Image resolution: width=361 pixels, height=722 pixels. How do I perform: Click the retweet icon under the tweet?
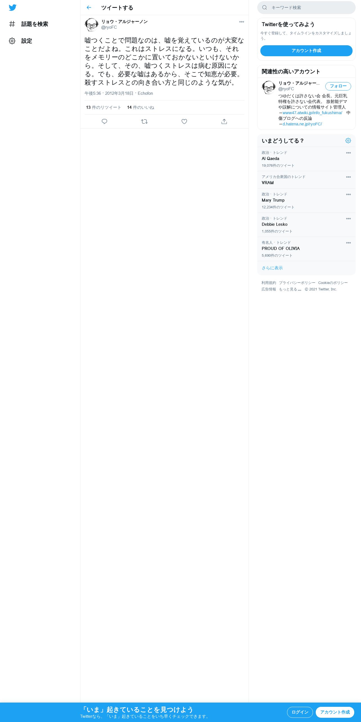(144, 121)
